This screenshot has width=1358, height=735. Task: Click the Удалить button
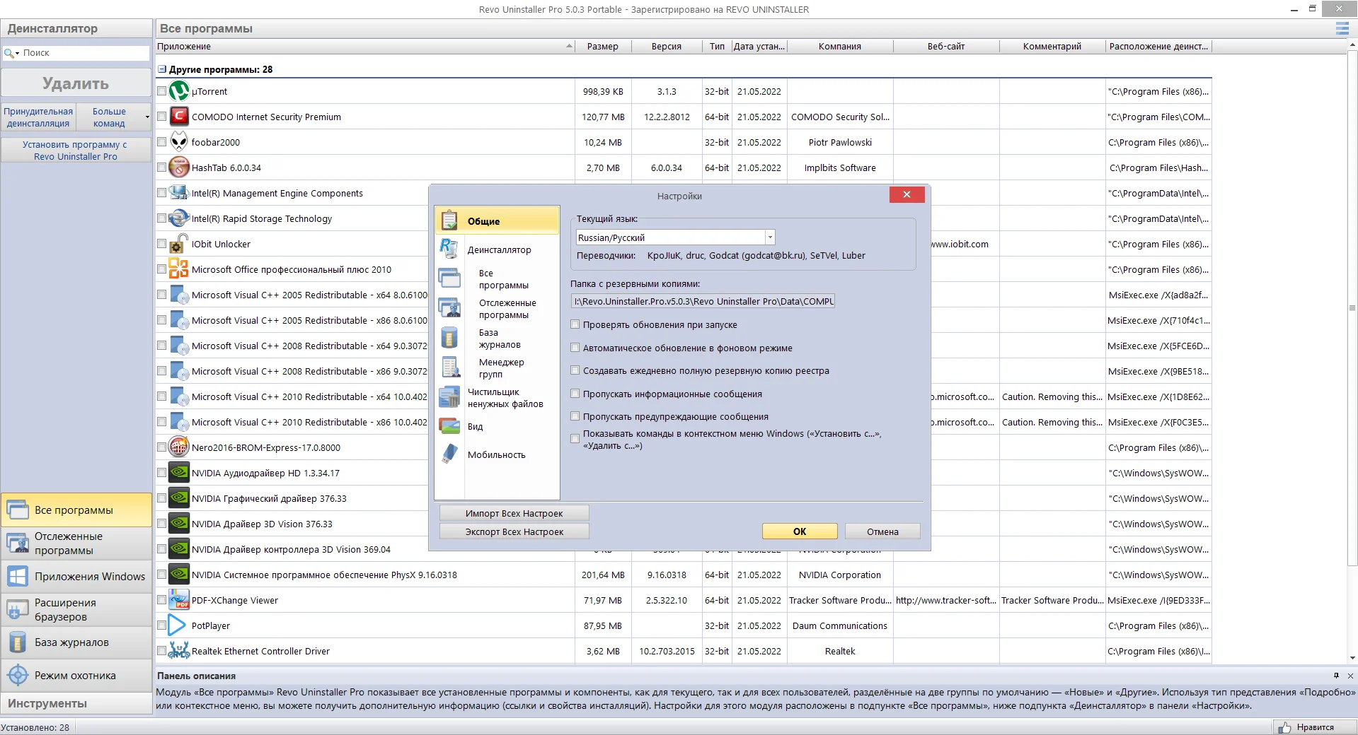coord(76,83)
